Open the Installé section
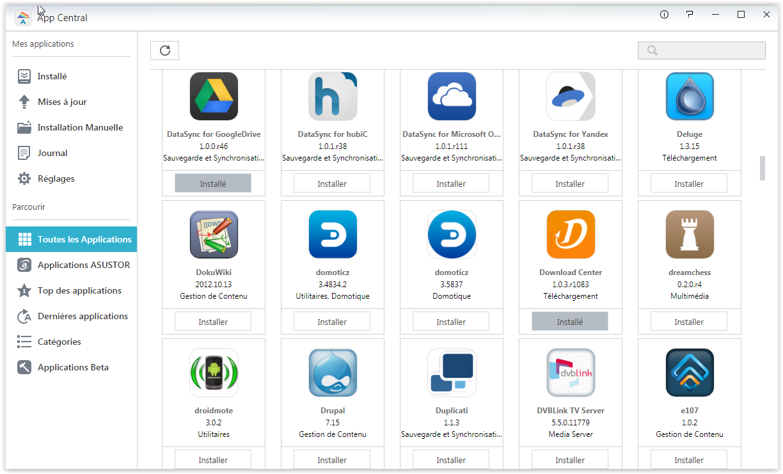The height and width of the screenshot is (474, 783). [71, 76]
